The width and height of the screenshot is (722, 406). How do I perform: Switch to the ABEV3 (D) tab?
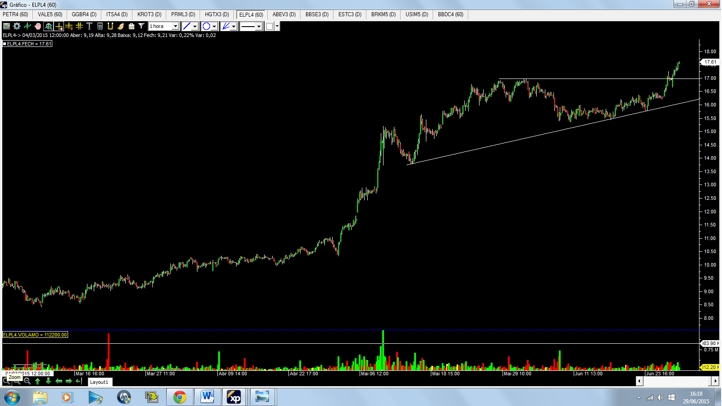pyautogui.click(x=284, y=14)
